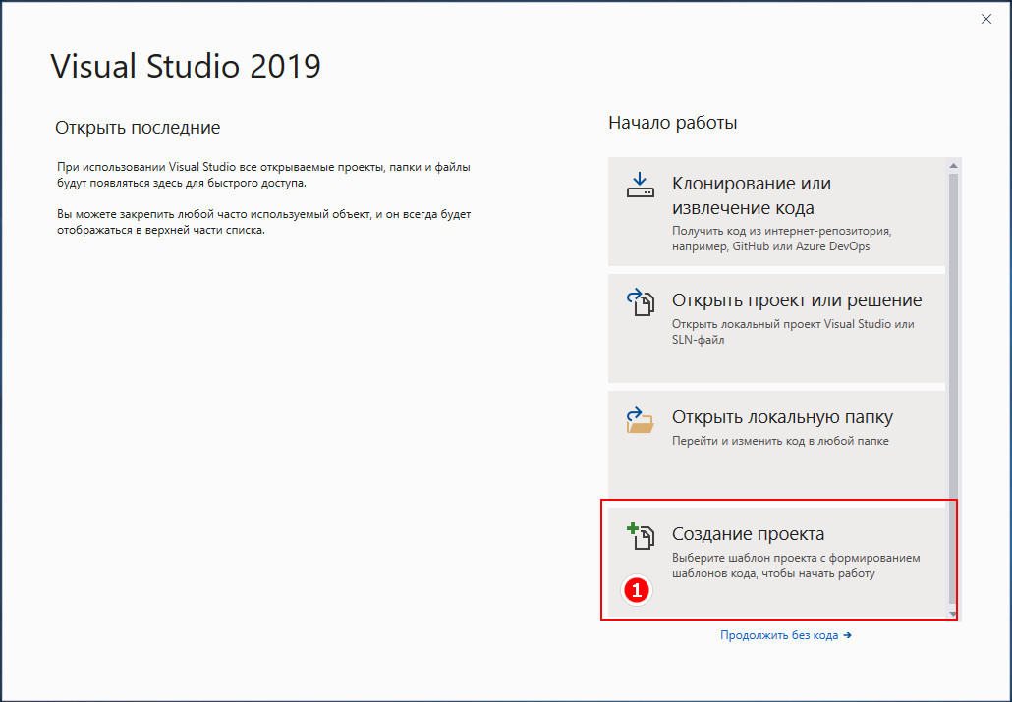1012x702 pixels.
Task: Click the 'Visual Studio 2019' title
Action: [186, 66]
